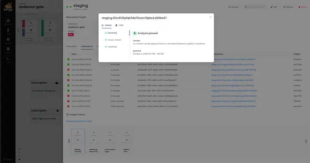Screen dimensions: 310x163
Task: Click the Git icon on second Subscription
Action: 58,111
